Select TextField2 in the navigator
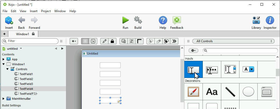Screen dimensions: 280x109 tap(26, 79)
